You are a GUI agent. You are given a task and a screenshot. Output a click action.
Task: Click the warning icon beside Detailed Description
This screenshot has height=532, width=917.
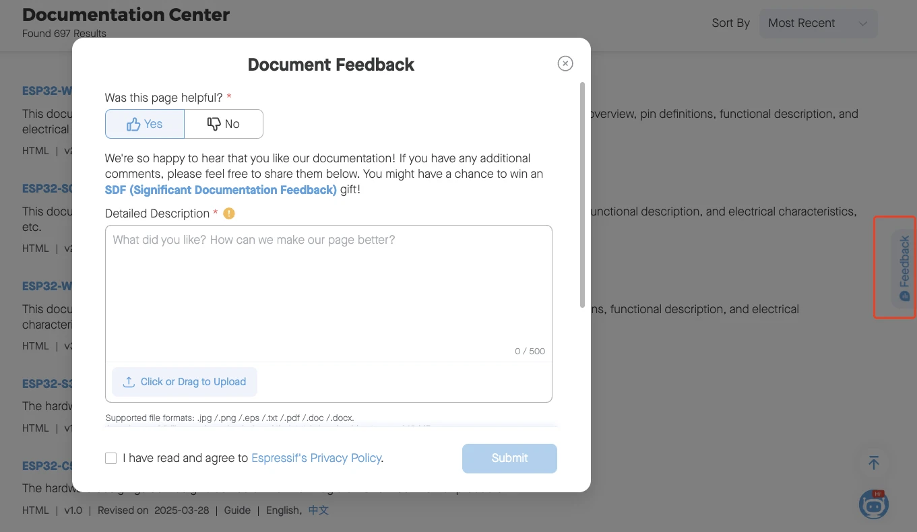(228, 213)
